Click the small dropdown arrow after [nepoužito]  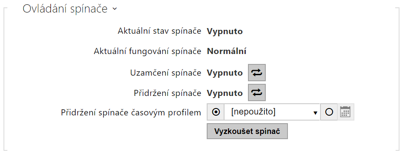(x=315, y=113)
